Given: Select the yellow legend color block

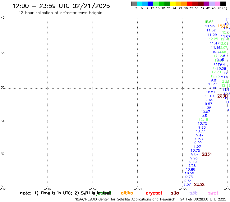Looking at the screenshot, I should point(173,4).
